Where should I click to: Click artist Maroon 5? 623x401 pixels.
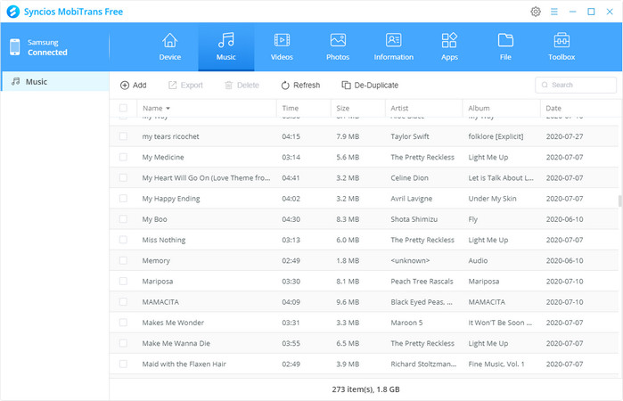click(x=406, y=323)
